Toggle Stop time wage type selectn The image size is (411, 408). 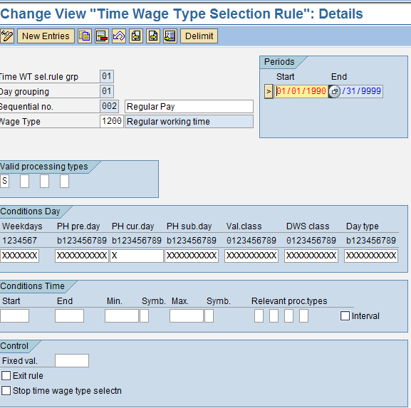point(6,390)
